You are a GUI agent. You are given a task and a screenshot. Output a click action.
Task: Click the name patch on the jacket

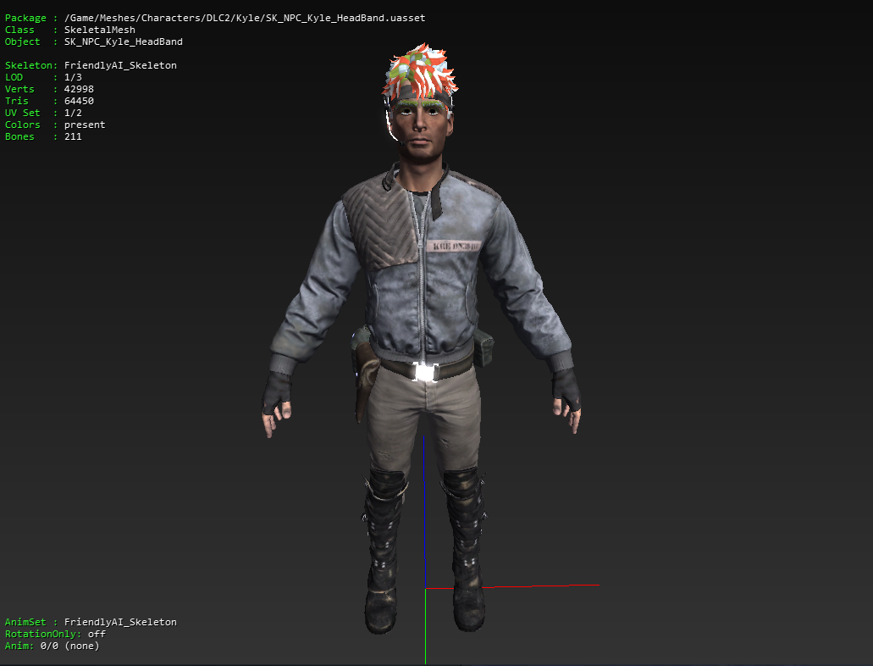[454, 246]
